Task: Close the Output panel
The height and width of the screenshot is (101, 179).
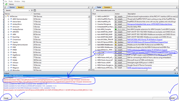Action: pos(177,73)
